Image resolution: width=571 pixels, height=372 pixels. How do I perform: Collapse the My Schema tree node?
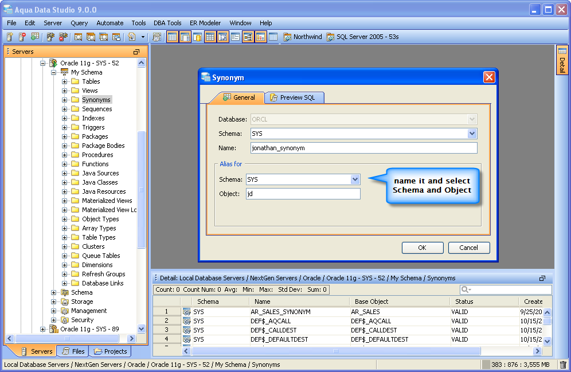pyautogui.click(x=54, y=72)
